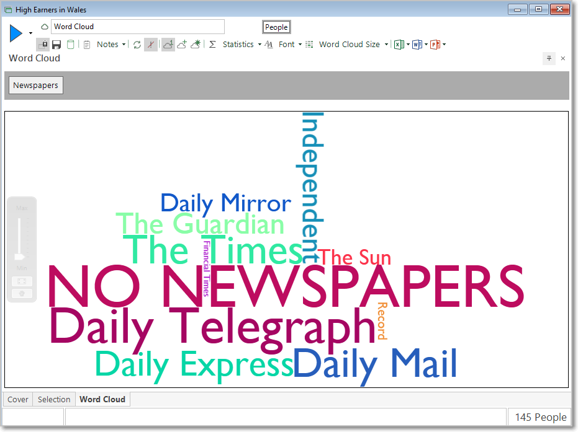Screen dimensions: 578x432
Task: Close the High Earners in Wales window
Action: (x=559, y=9)
